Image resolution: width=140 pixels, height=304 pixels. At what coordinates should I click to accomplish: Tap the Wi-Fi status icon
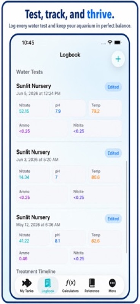coord(110,42)
